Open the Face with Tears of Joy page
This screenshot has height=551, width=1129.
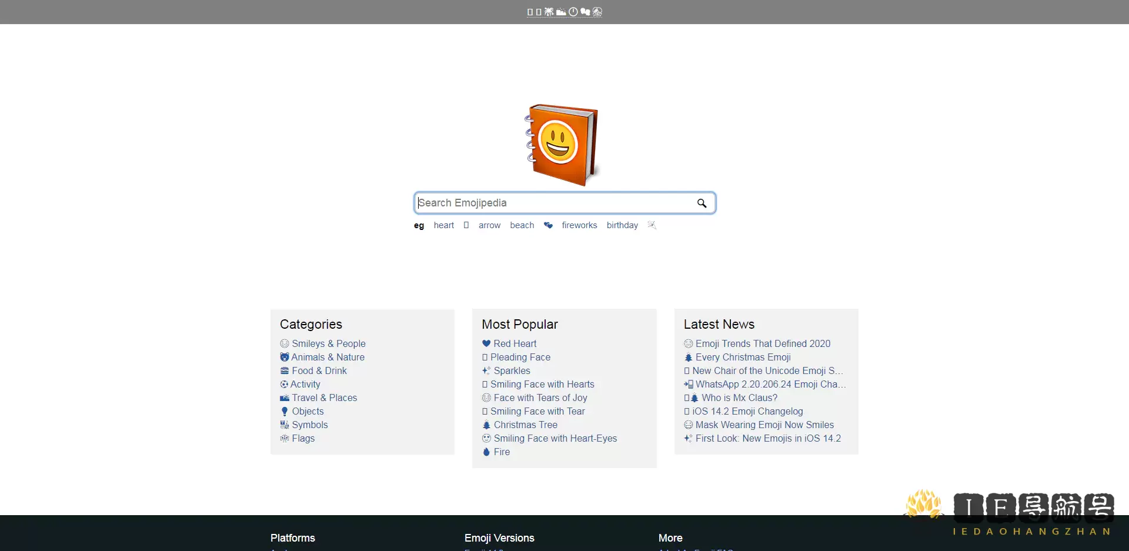point(540,398)
